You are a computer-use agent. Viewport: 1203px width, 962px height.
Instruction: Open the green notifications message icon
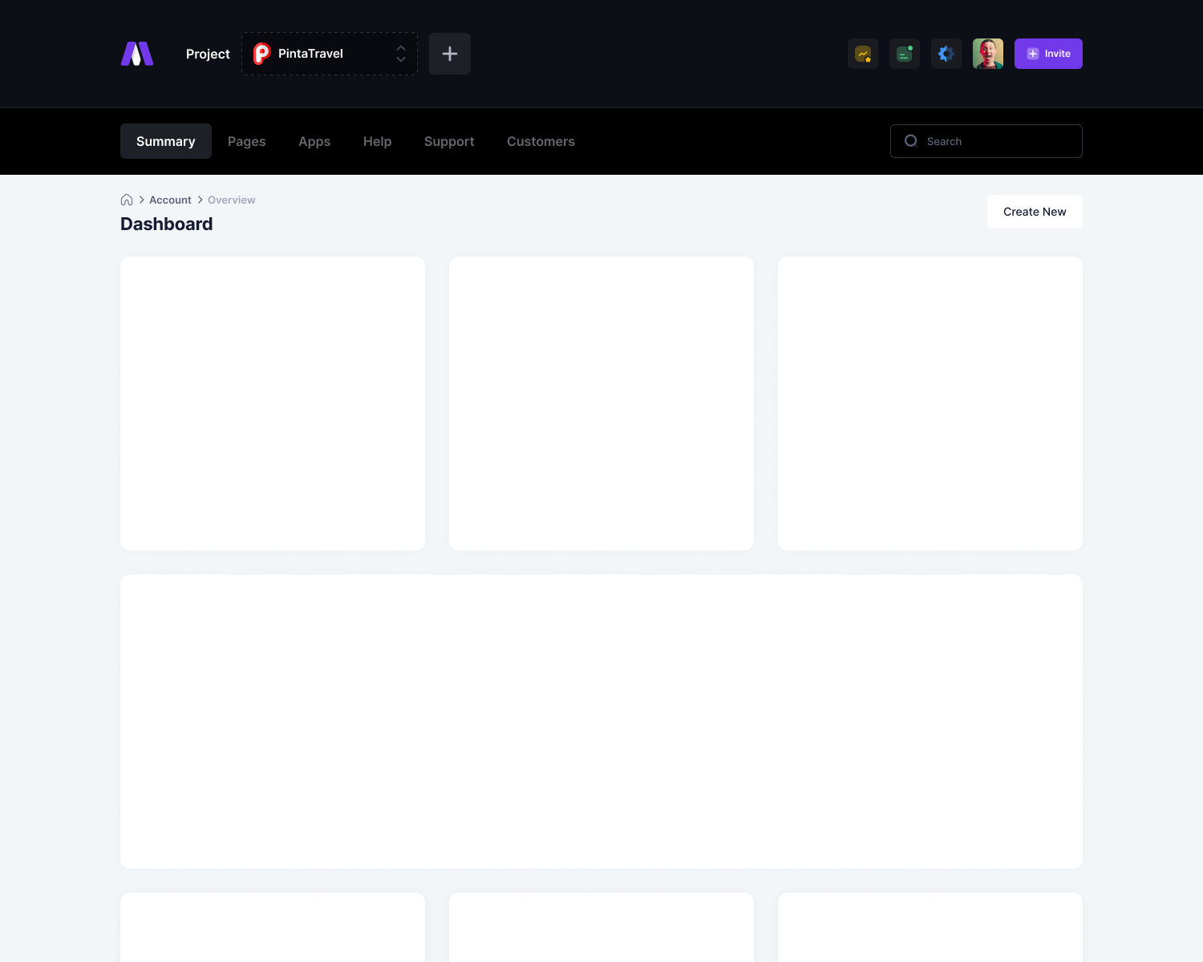905,54
